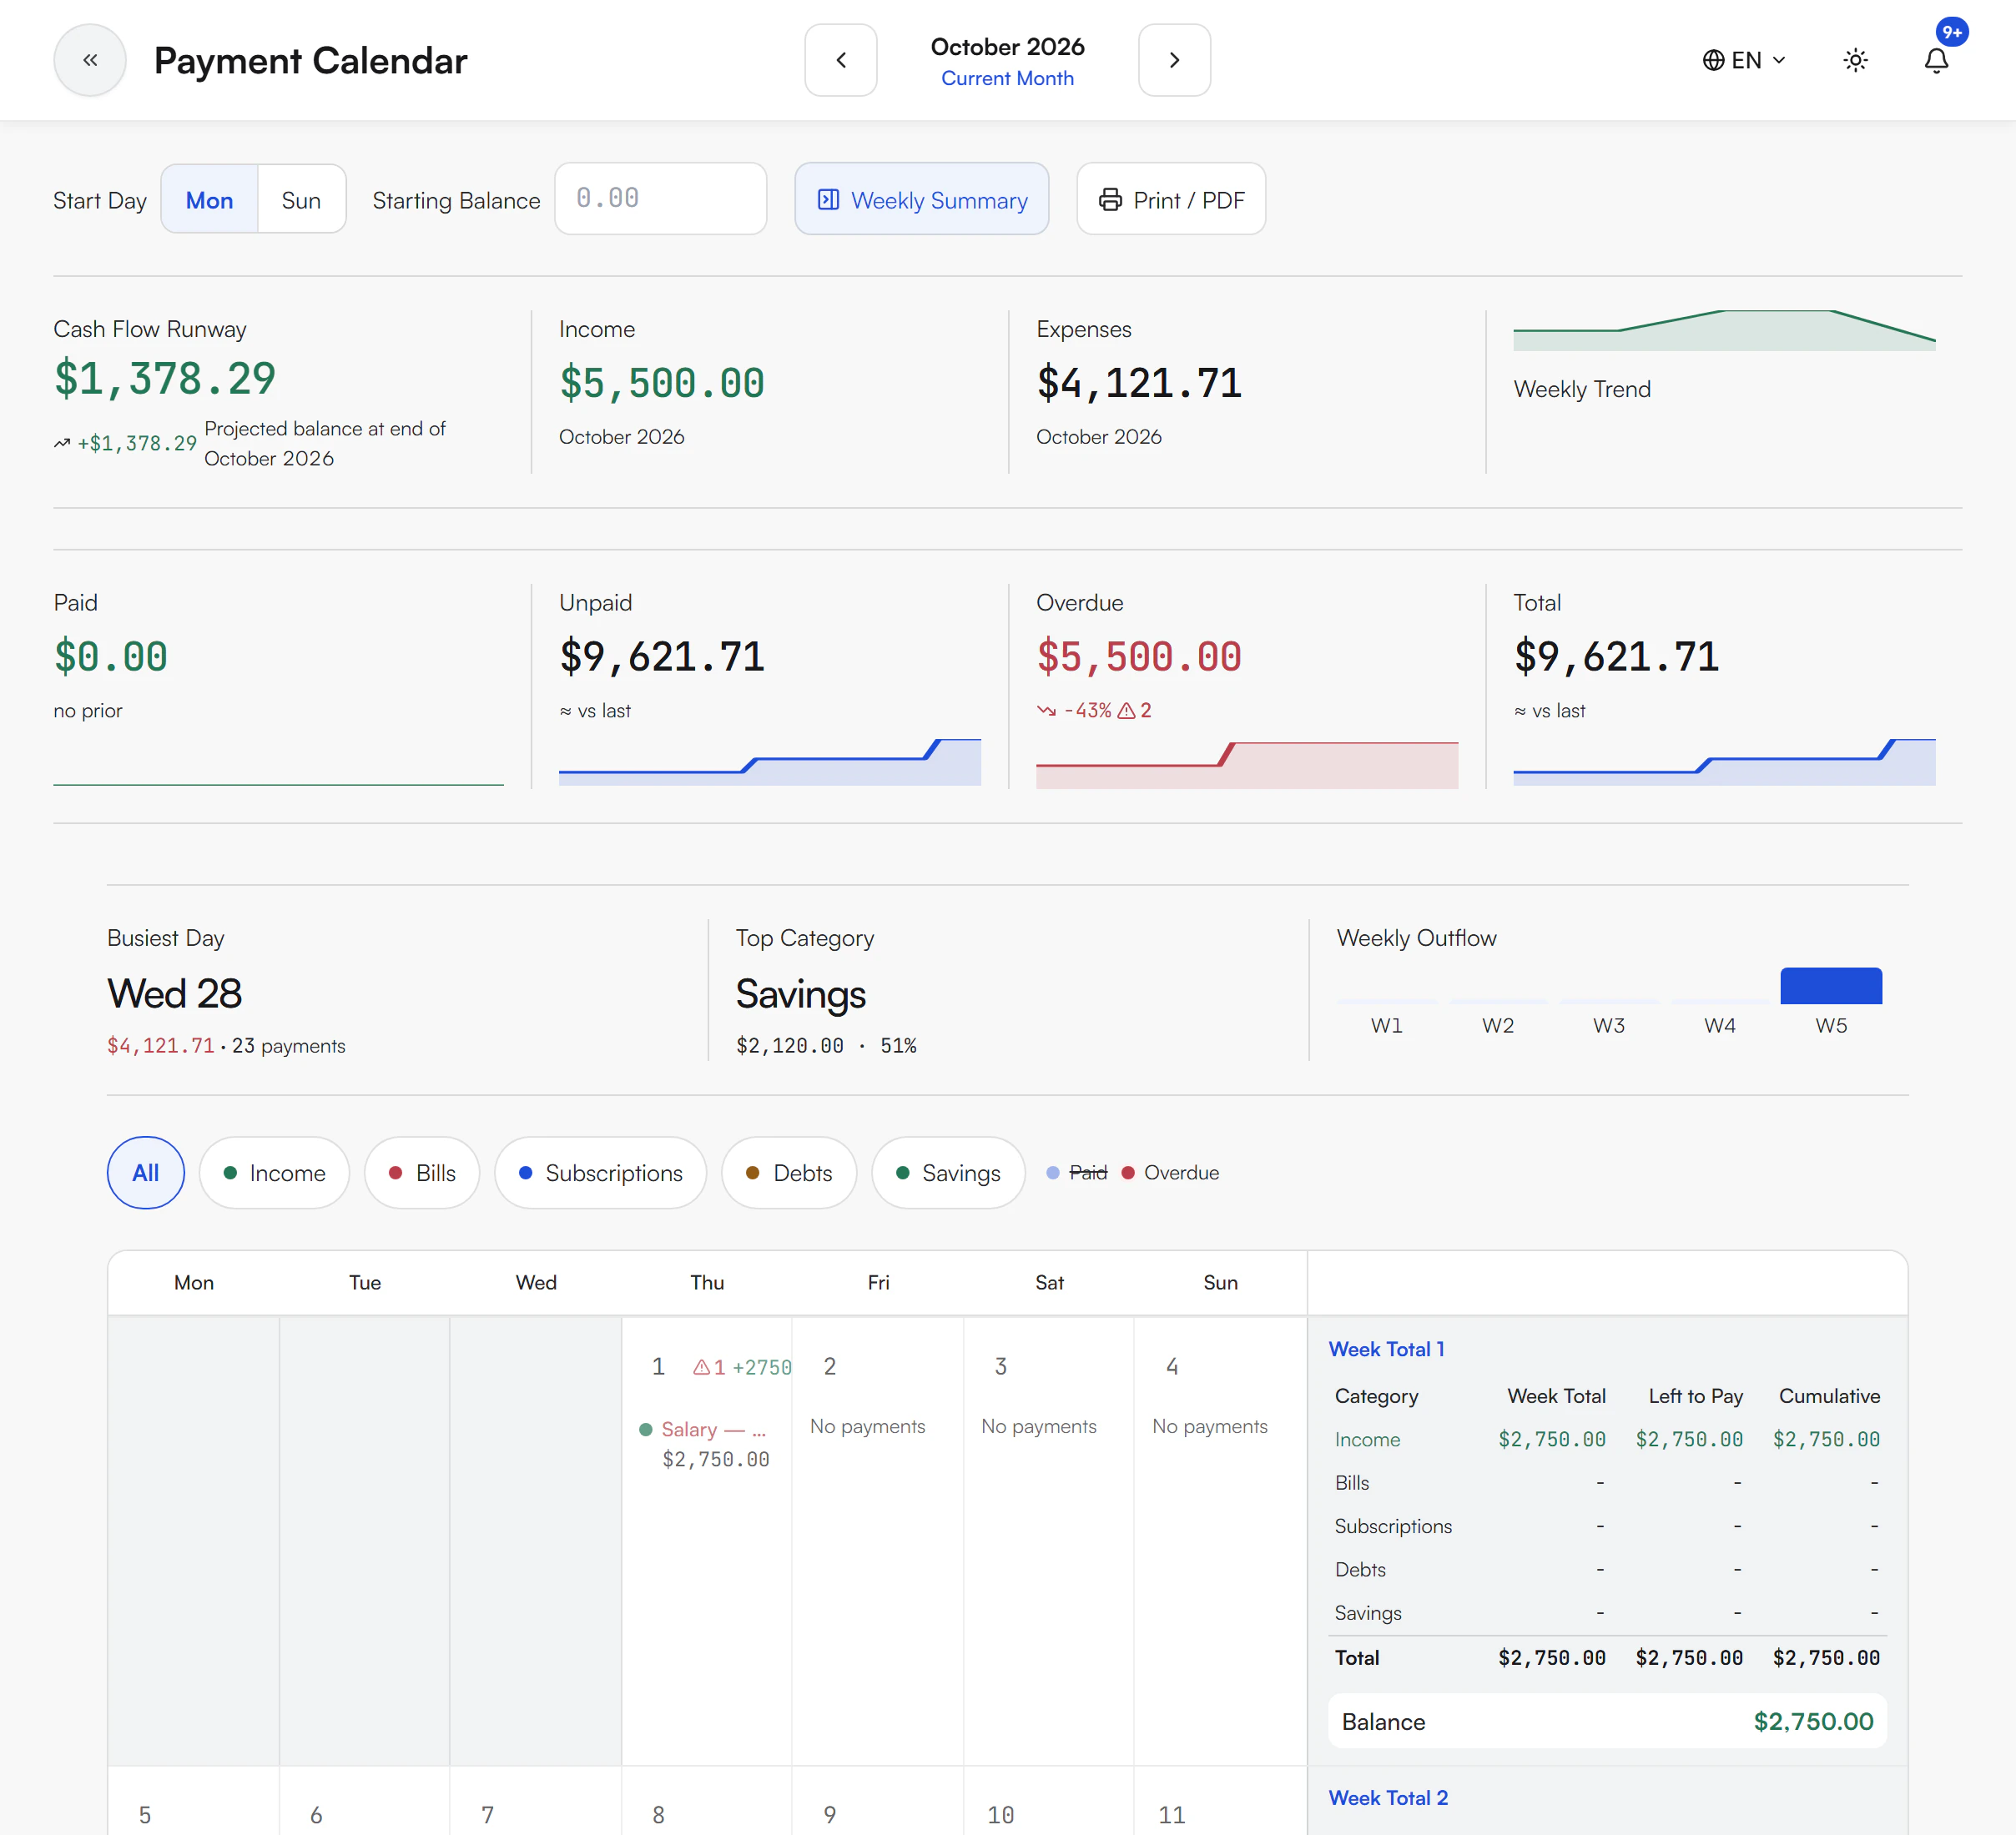2016x1835 pixels.
Task: Click the Week Total 2 heading
Action: point(1388,1797)
